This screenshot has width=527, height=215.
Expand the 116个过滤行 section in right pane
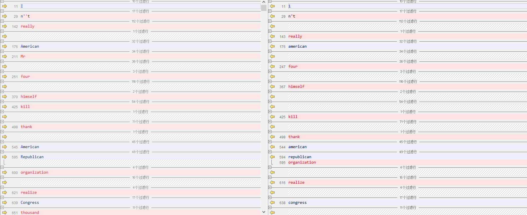coord(270,82)
